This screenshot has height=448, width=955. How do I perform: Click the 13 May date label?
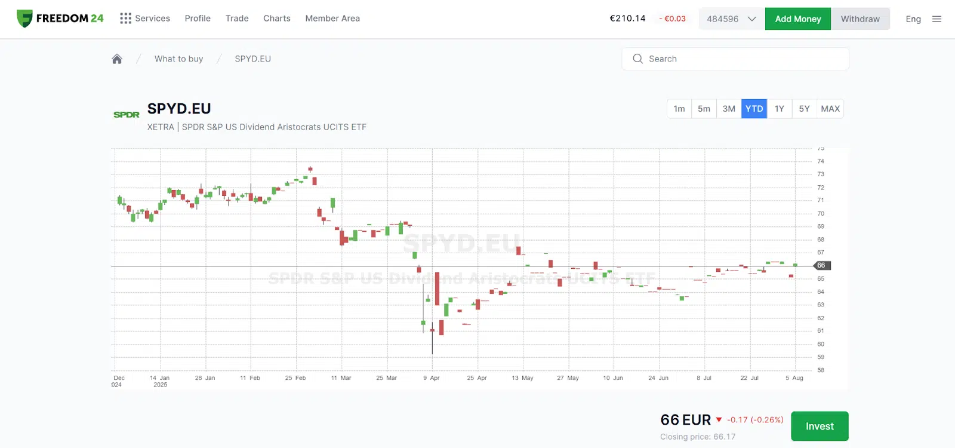click(x=522, y=378)
